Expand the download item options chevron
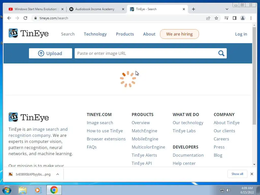260x195 pixels. pos(58,174)
